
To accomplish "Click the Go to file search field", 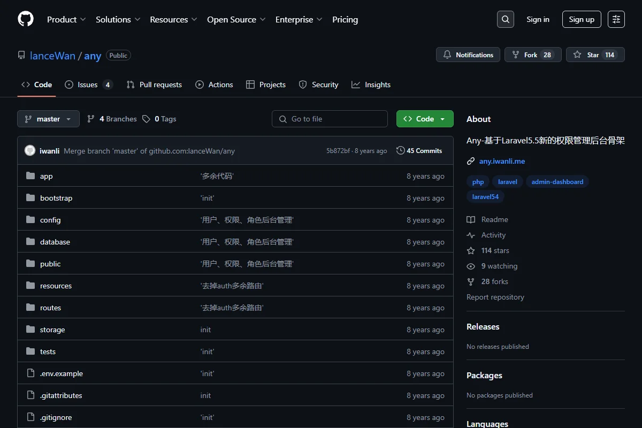I will tap(330, 119).
